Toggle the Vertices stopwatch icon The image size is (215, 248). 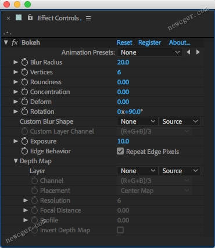24,72
